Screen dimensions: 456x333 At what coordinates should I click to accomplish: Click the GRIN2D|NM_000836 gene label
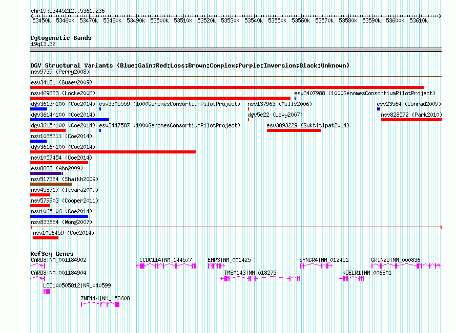(x=396, y=260)
